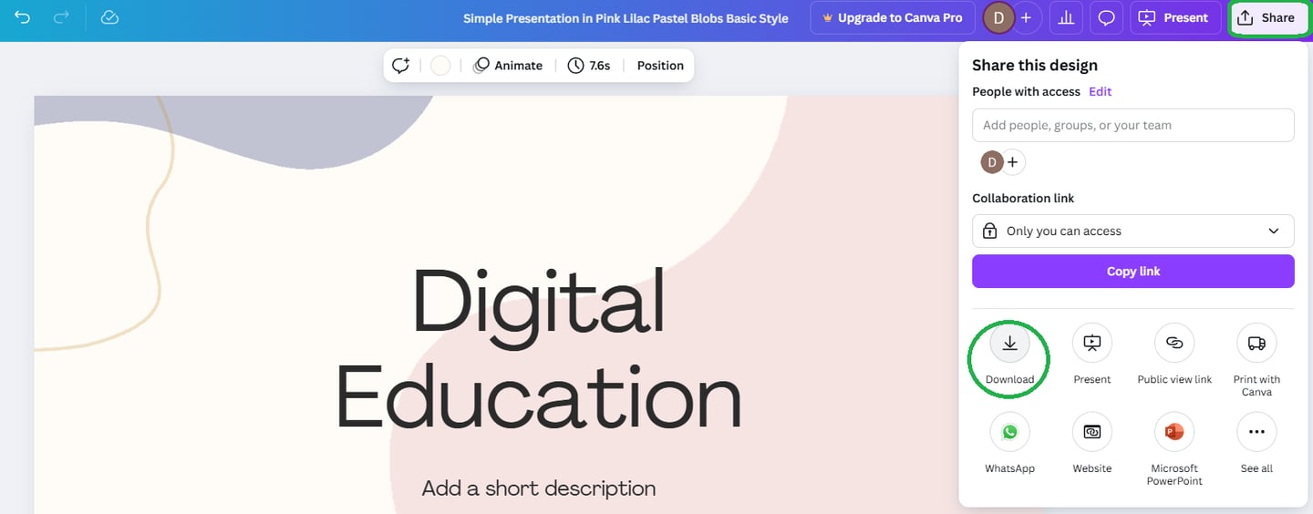Click the Collaboration link label

[x=1023, y=199]
